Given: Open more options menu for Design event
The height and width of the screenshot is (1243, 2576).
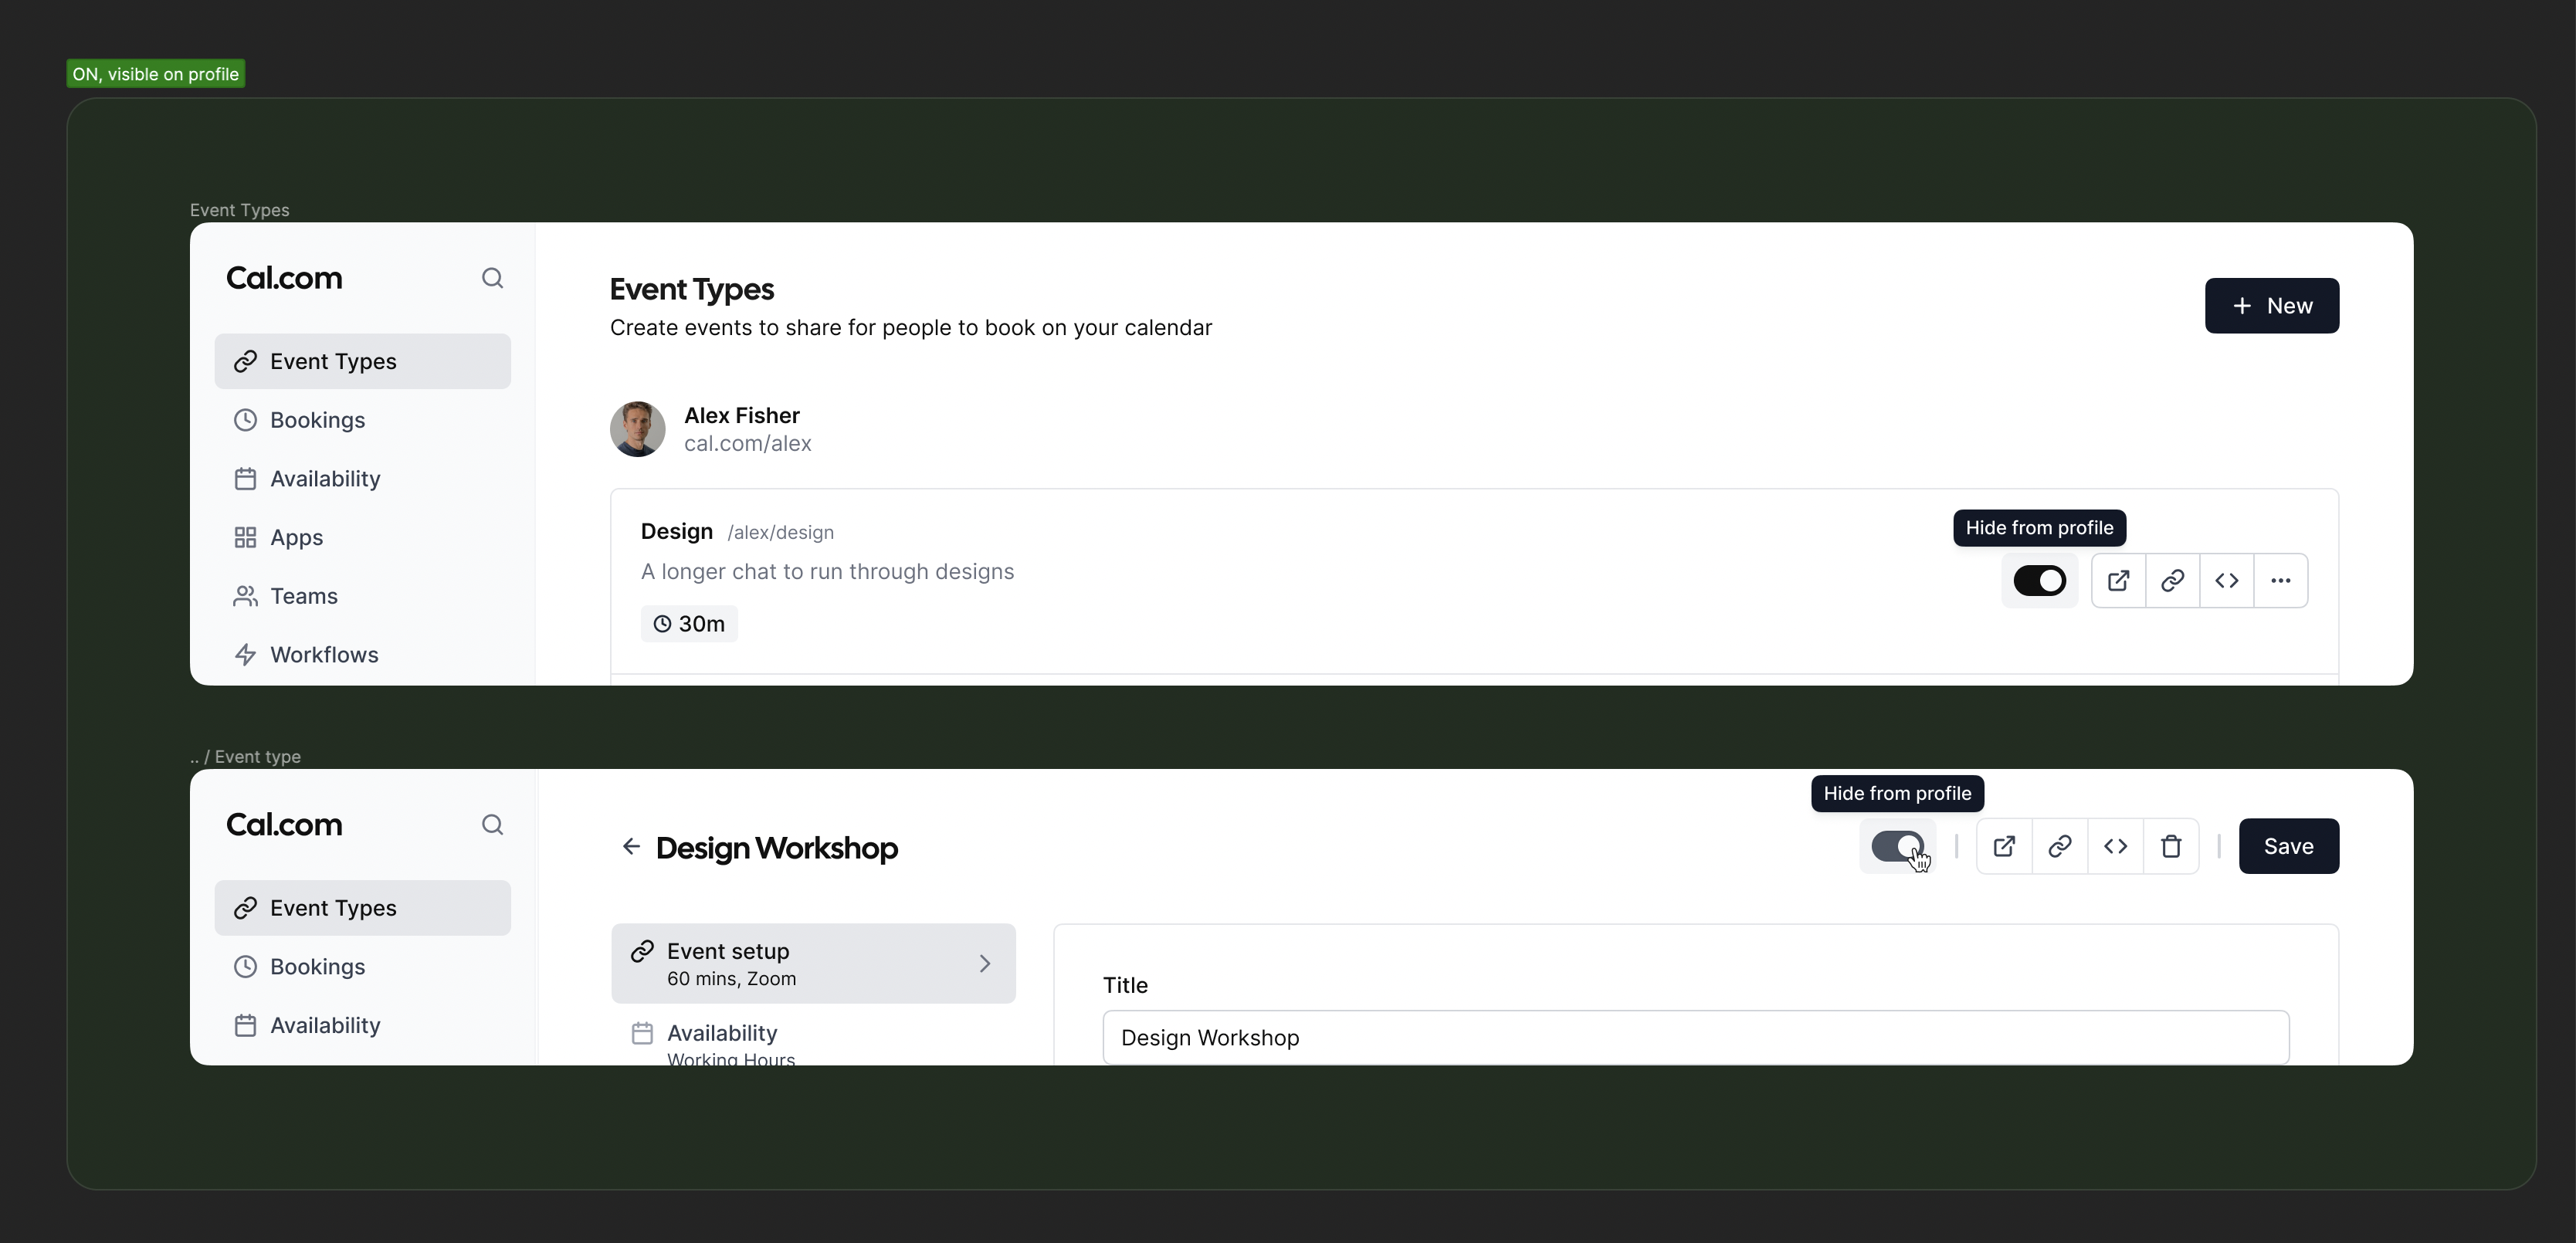Looking at the screenshot, I should [2280, 581].
